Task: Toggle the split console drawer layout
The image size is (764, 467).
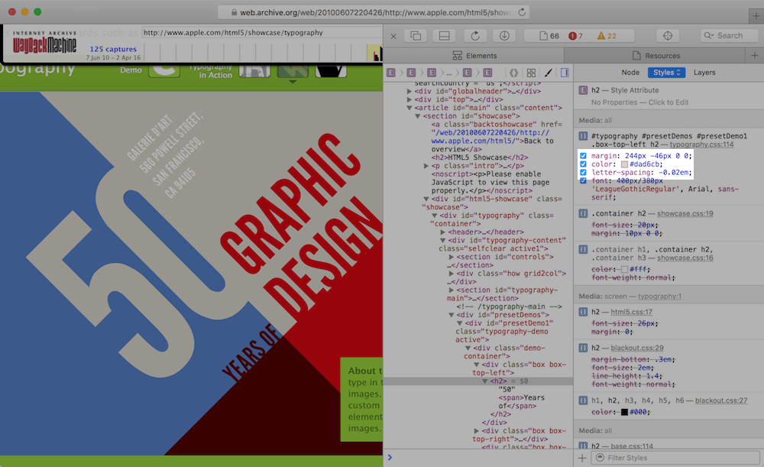Action: [444, 36]
